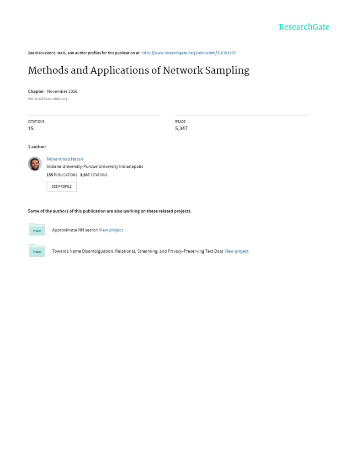Click the Approximate NN search project folder icon
351x468 pixels.
(x=37, y=229)
